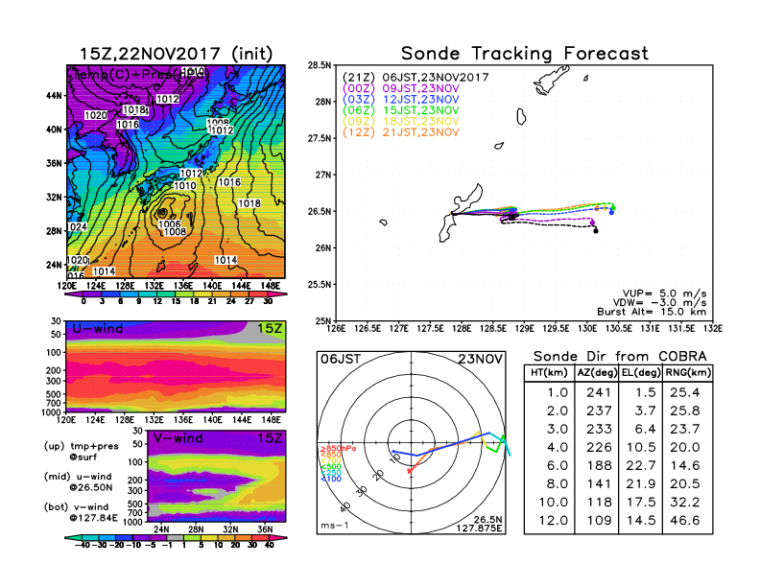Select the elevation cell '6.4'
Screen dimensions: 760x587
pos(645,429)
